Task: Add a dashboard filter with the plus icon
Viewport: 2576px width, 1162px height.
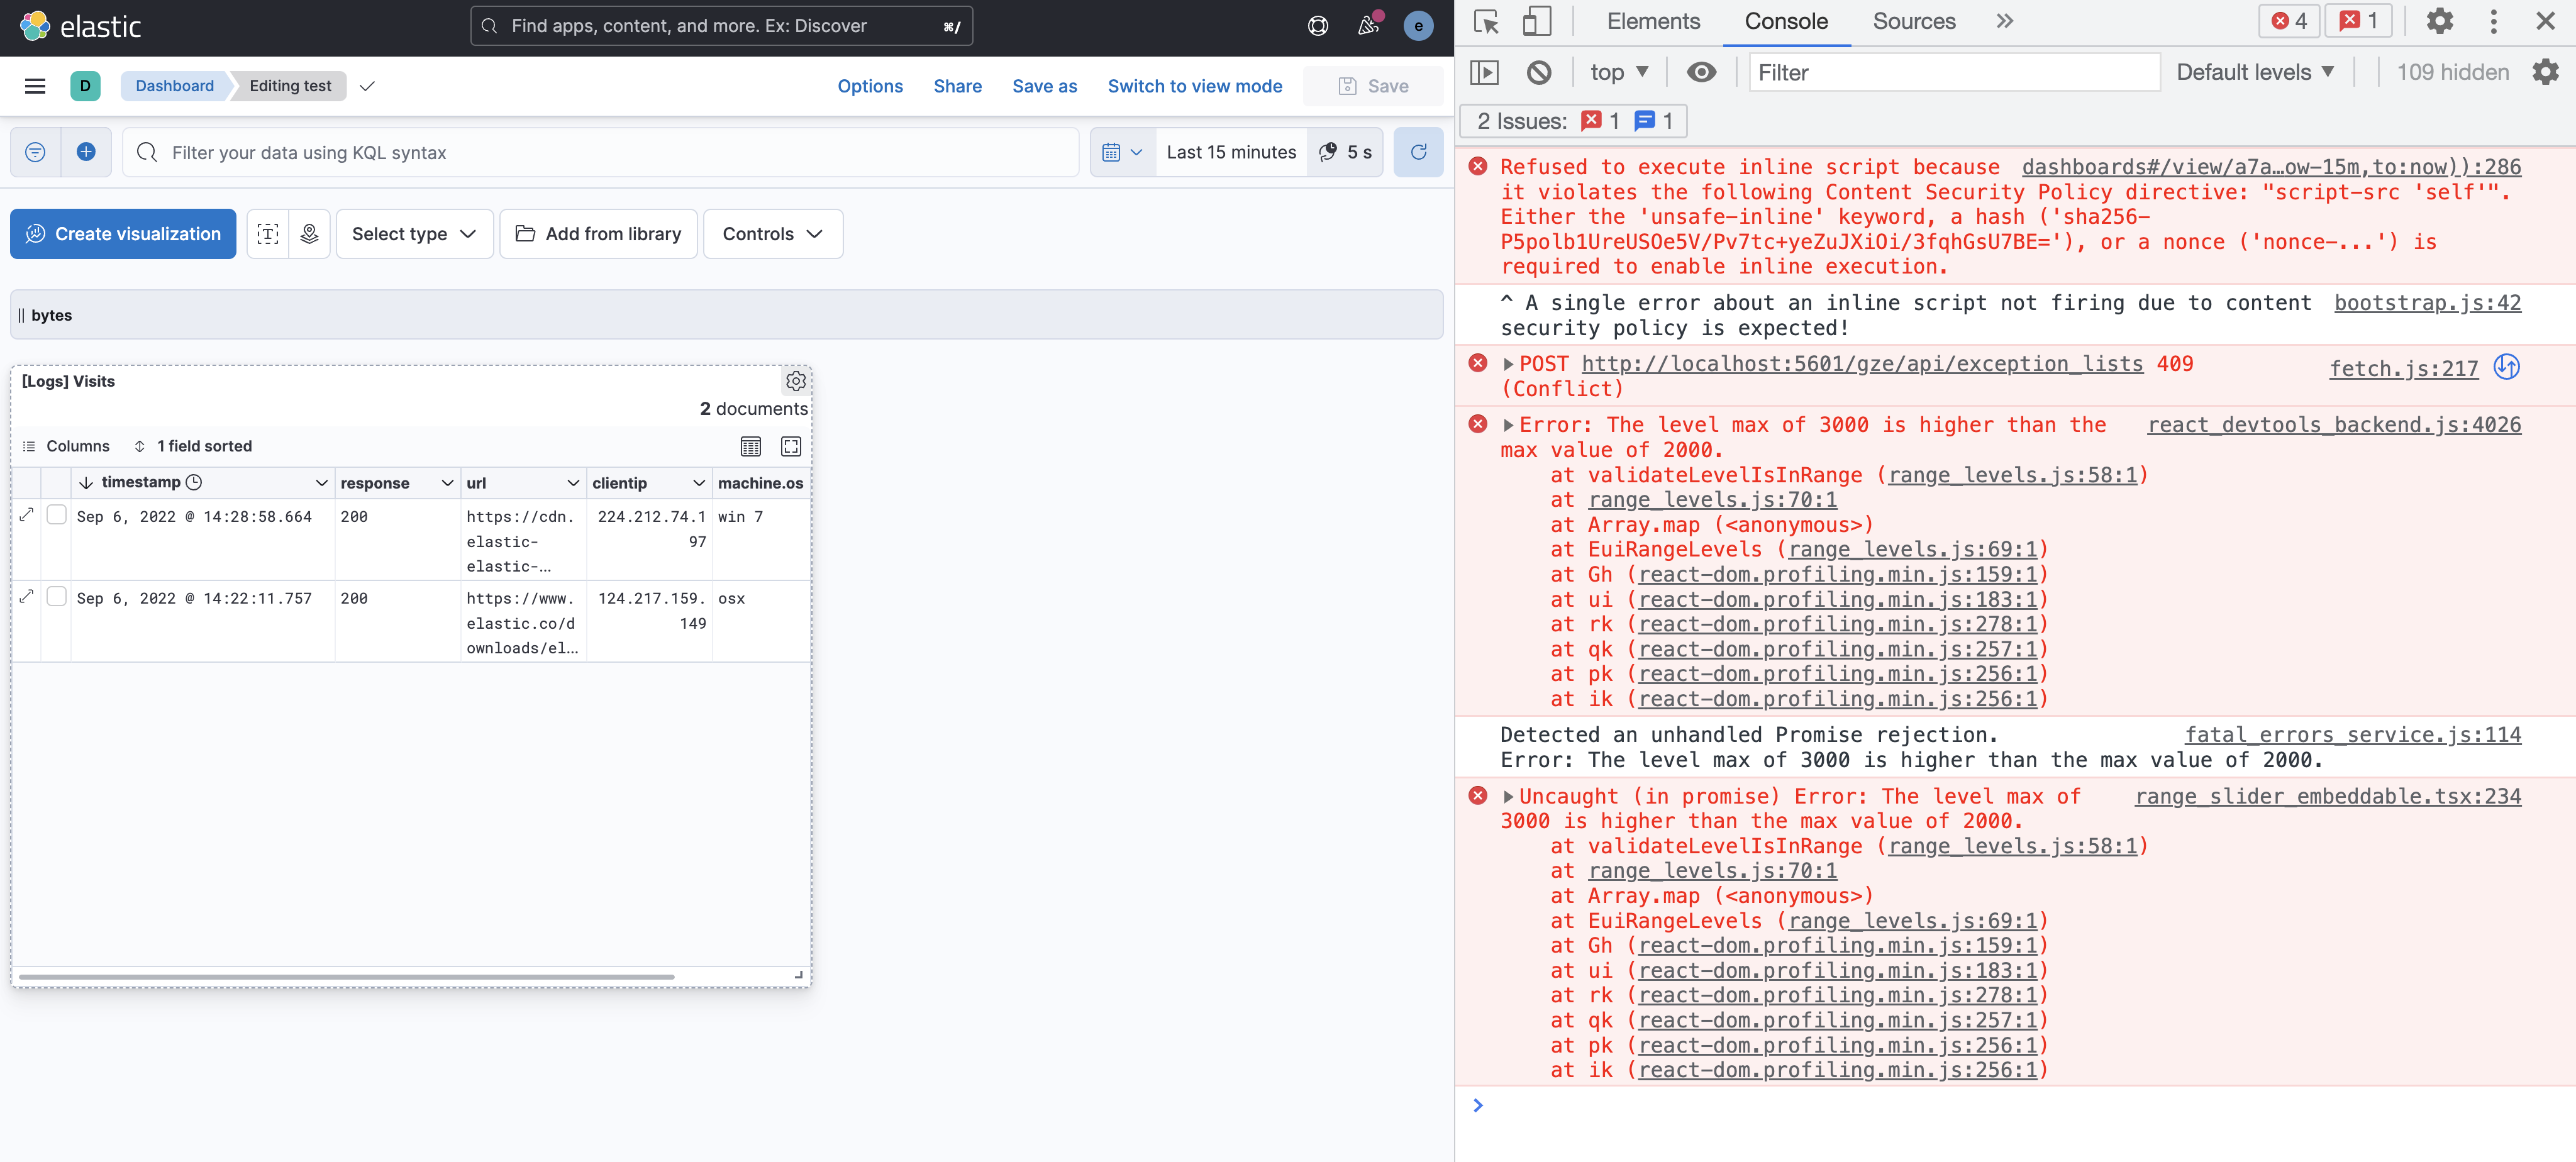Action: click(85, 152)
